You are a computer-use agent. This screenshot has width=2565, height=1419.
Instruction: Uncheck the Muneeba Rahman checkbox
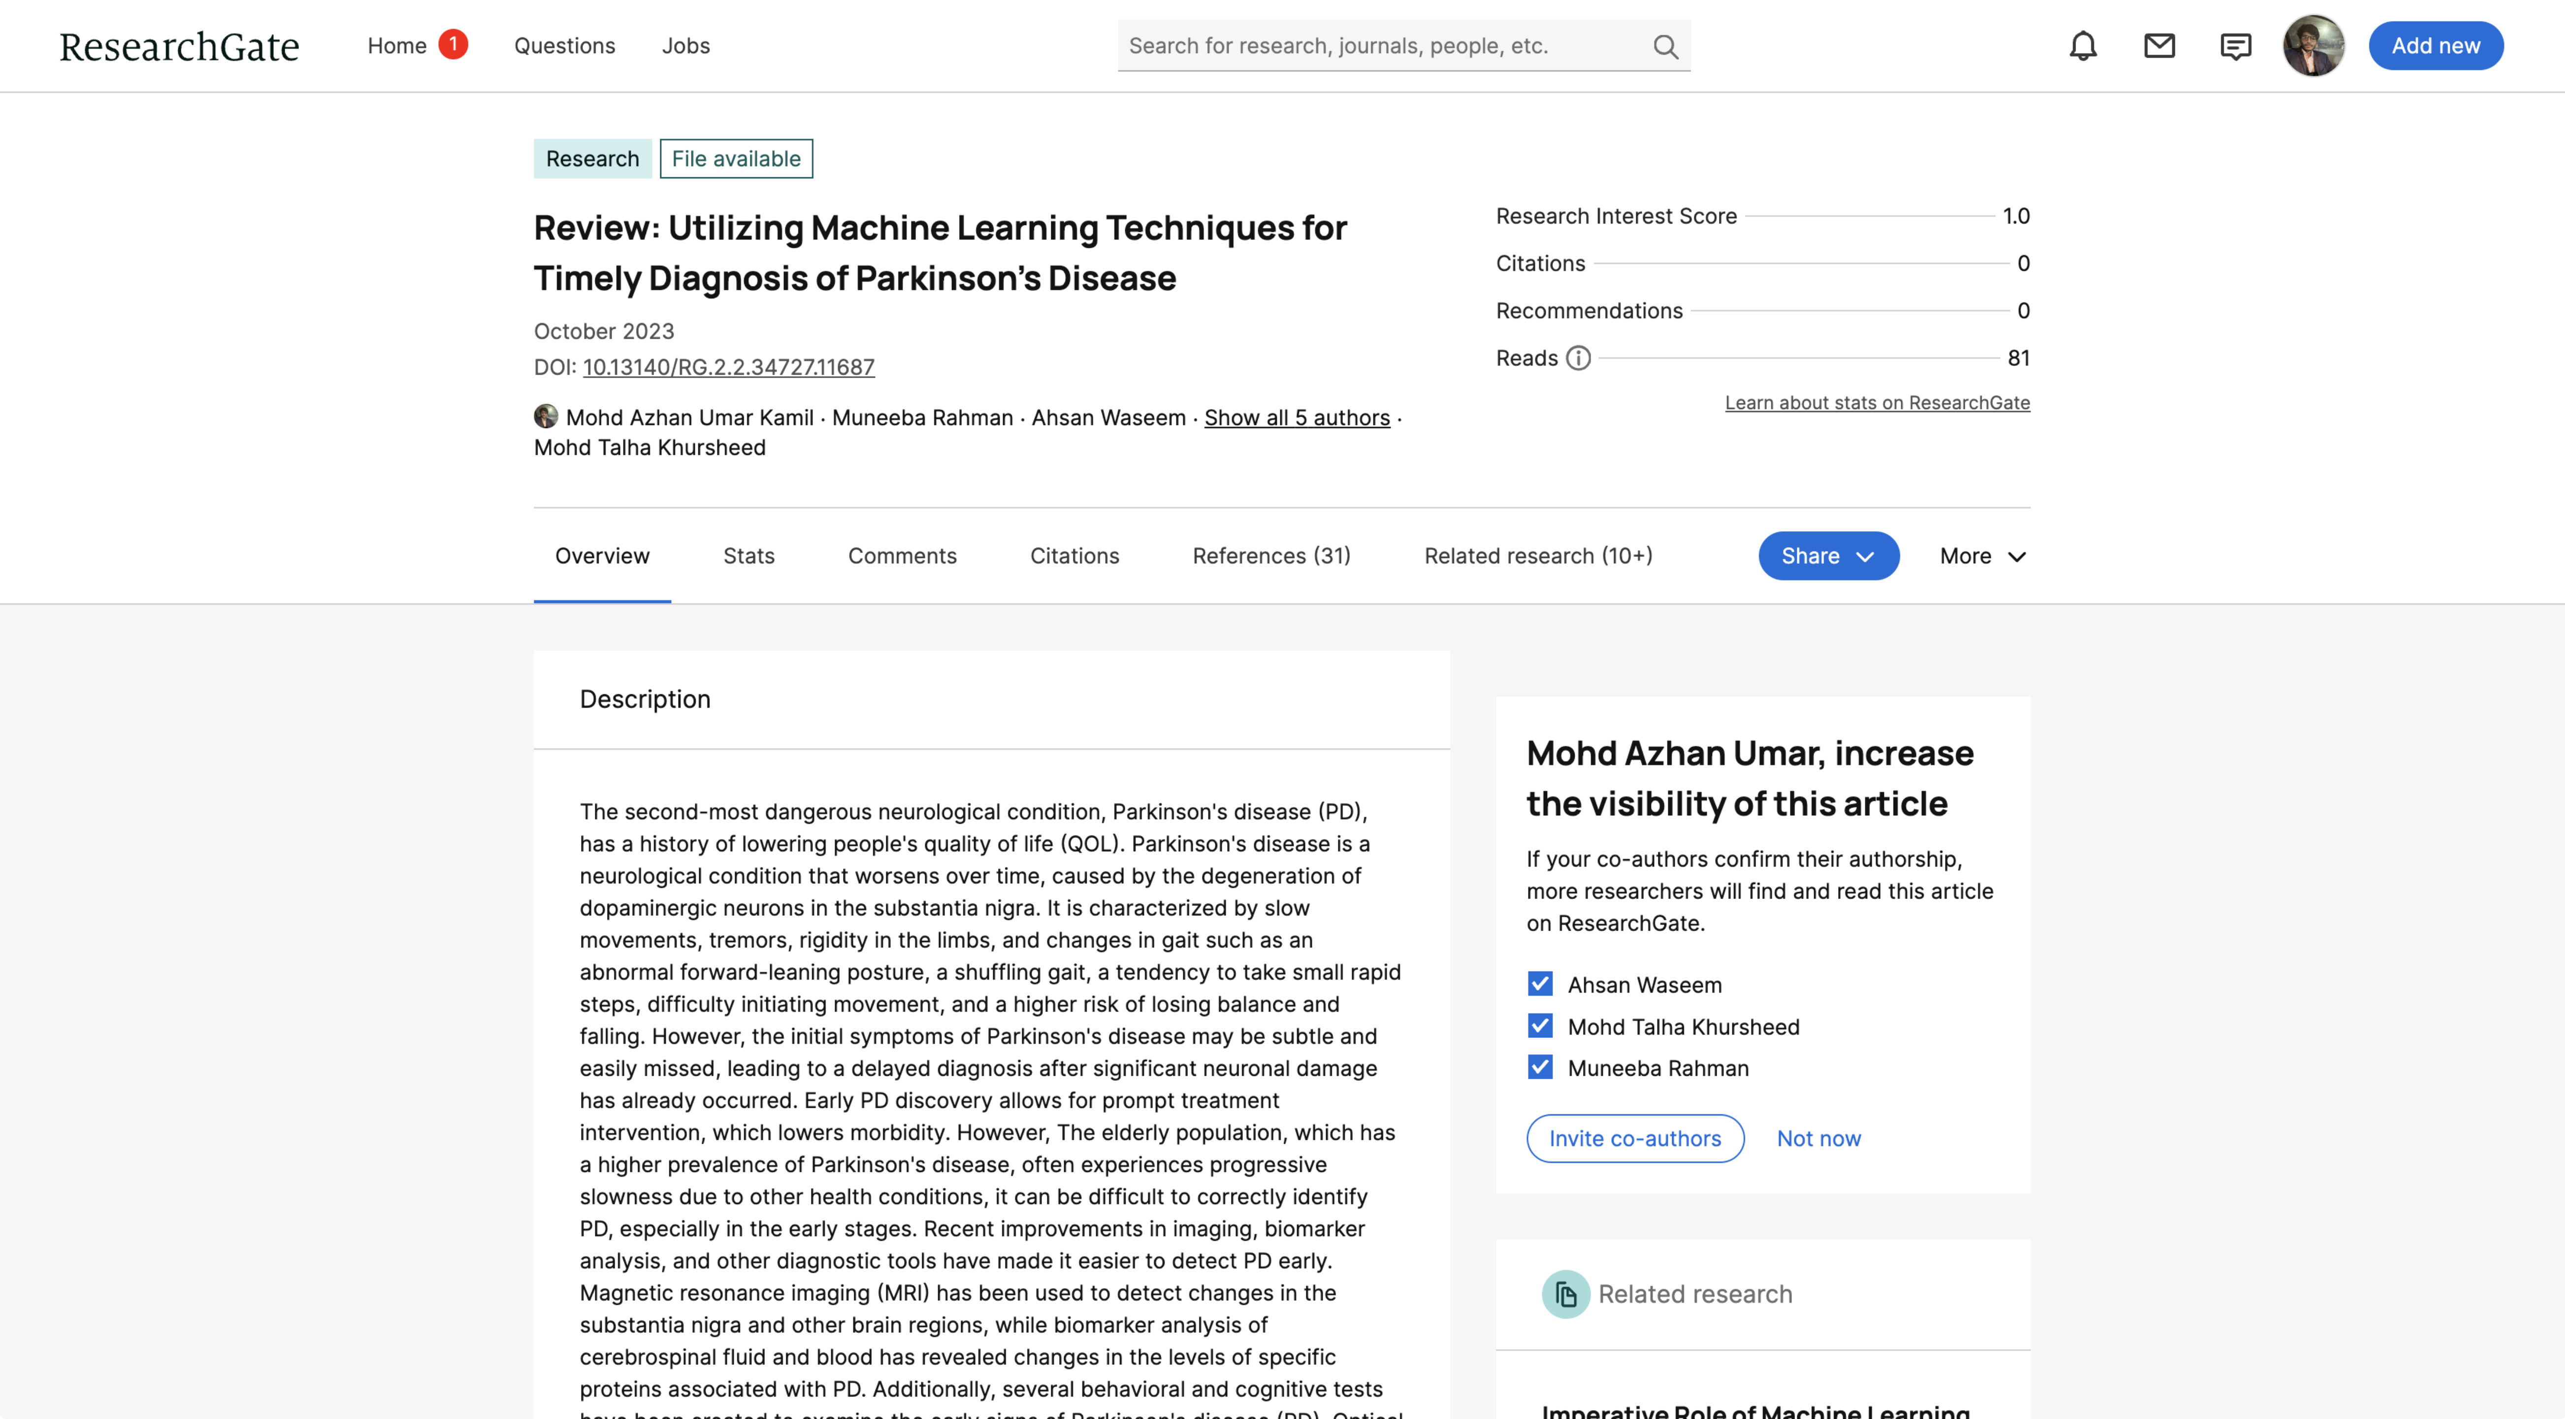tap(1539, 1067)
